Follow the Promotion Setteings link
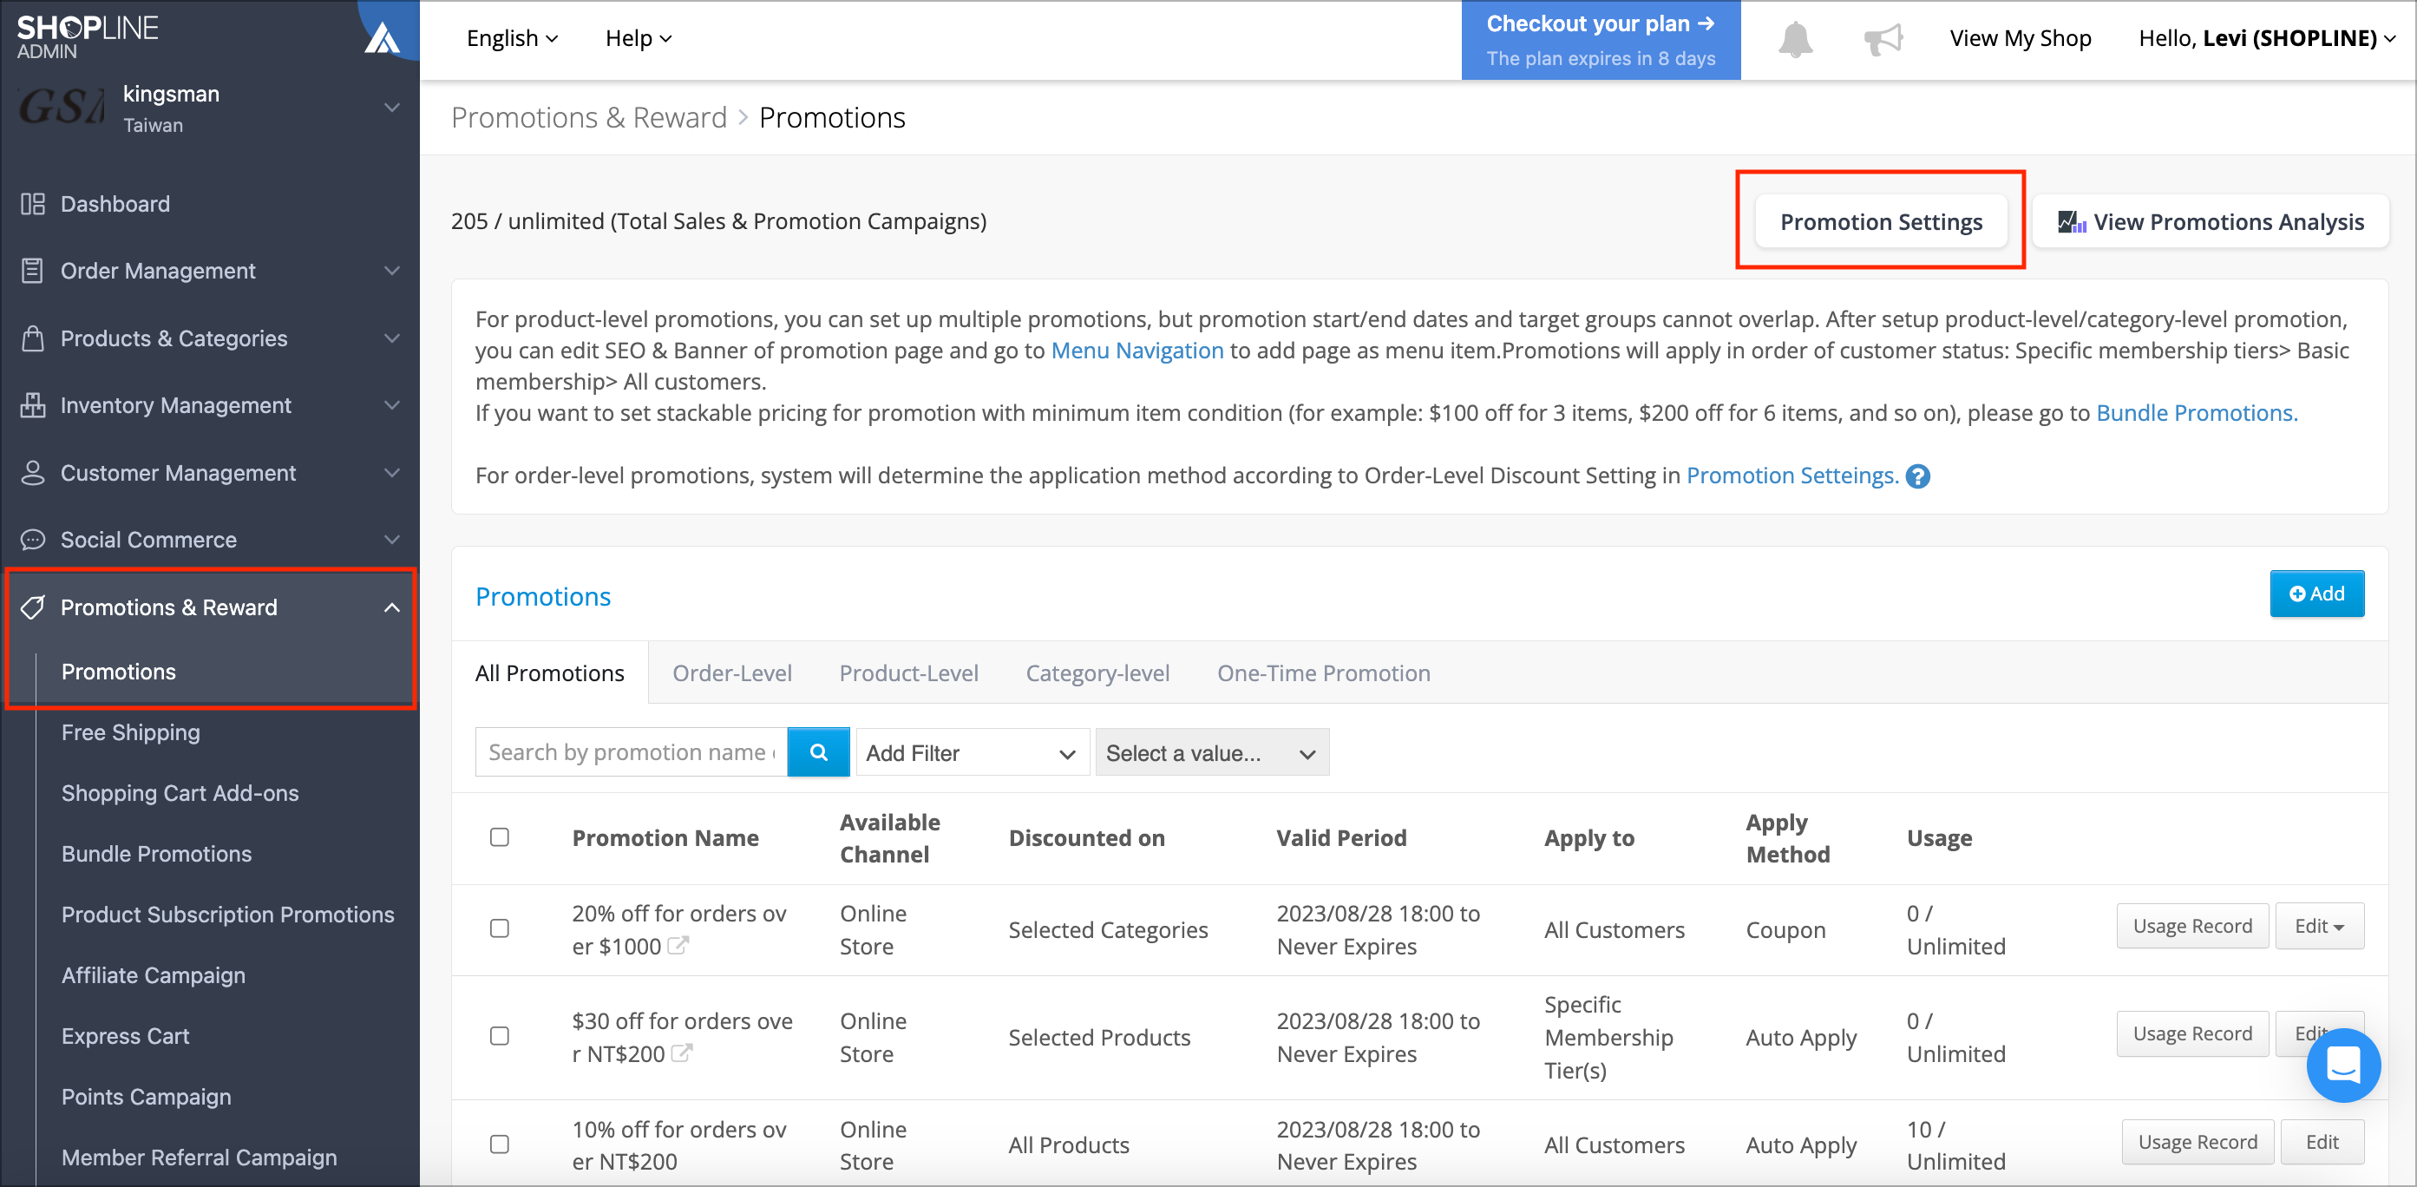The image size is (2417, 1187). click(1792, 475)
